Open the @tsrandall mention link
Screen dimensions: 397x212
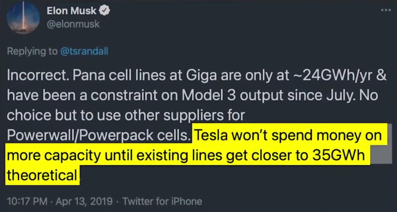pos(84,51)
